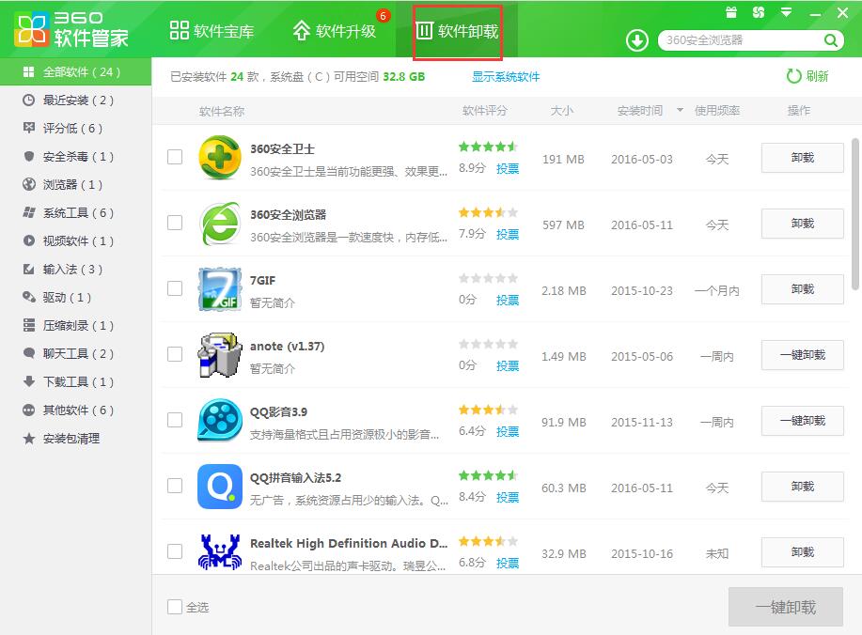Click the 刷新 refresh button

807,76
